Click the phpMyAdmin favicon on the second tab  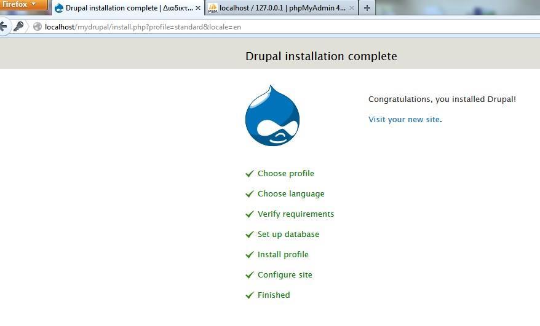click(x=213, y=8)
